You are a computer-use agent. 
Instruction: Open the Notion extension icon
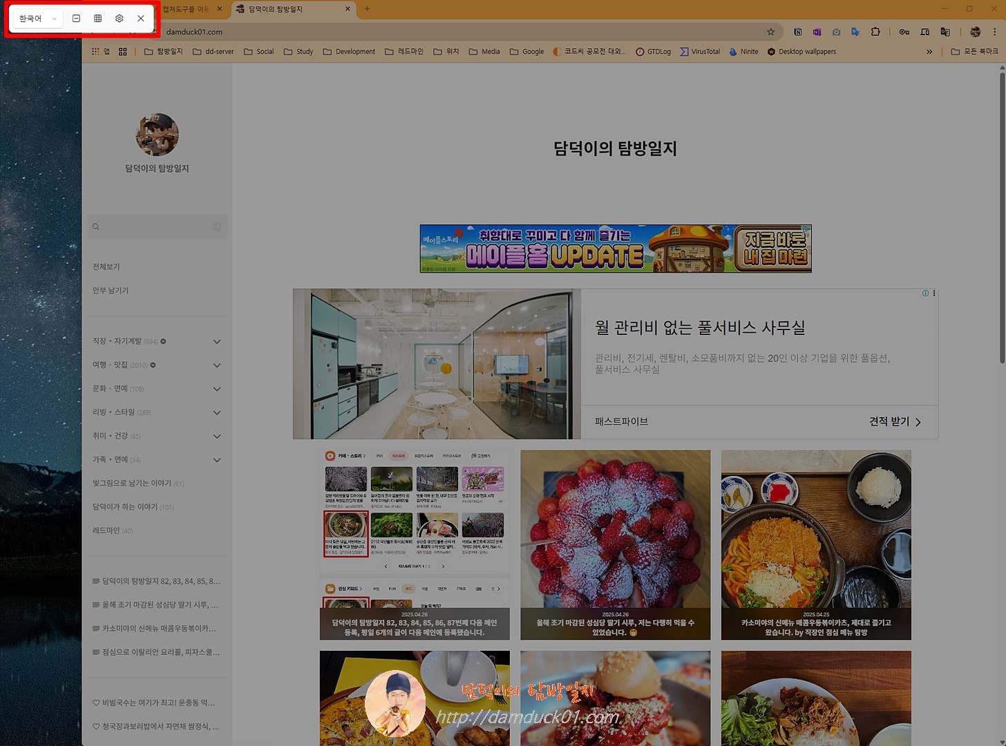[x=799, y=32]
